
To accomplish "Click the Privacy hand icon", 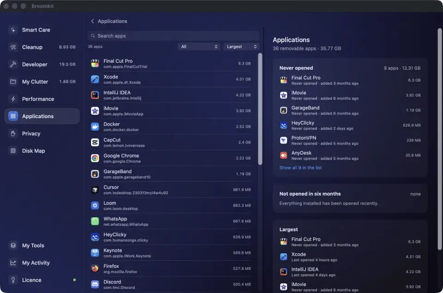I will click(13, 133).
